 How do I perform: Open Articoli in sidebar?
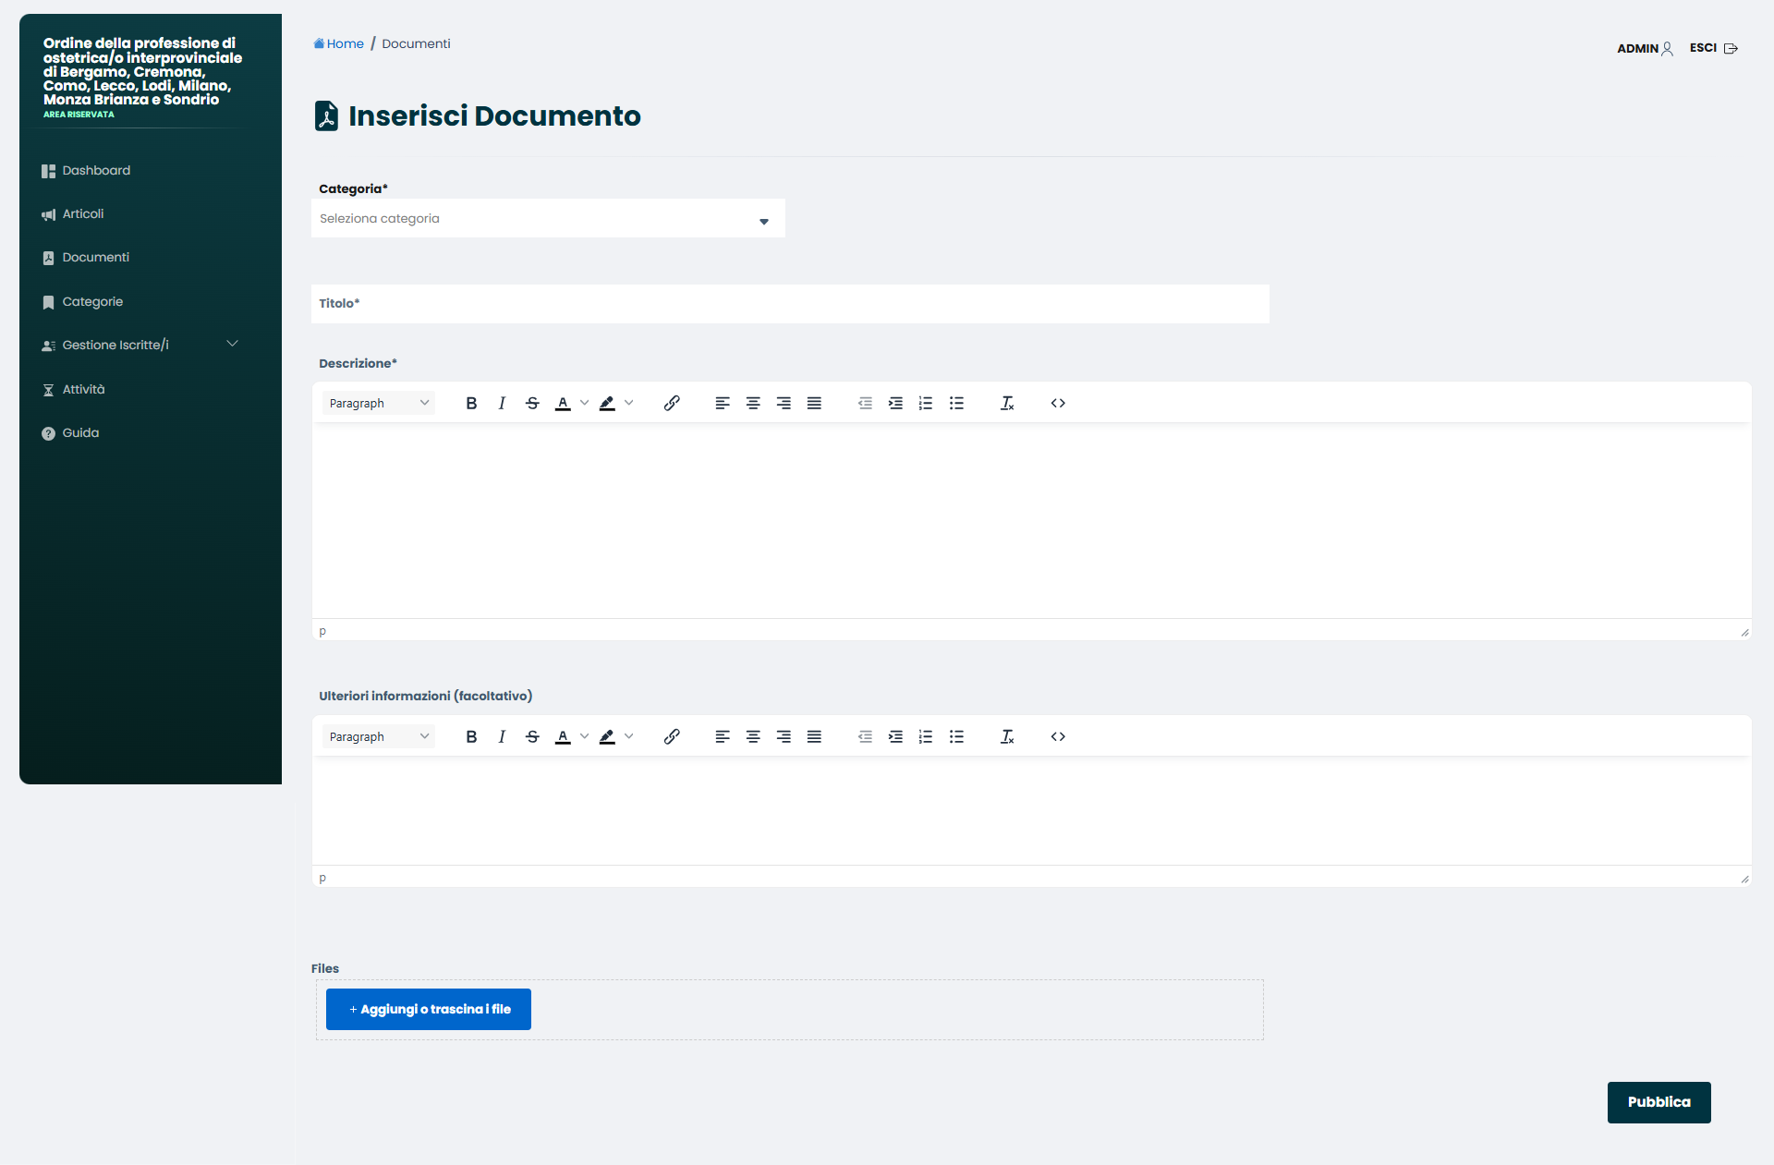[83, 214]
